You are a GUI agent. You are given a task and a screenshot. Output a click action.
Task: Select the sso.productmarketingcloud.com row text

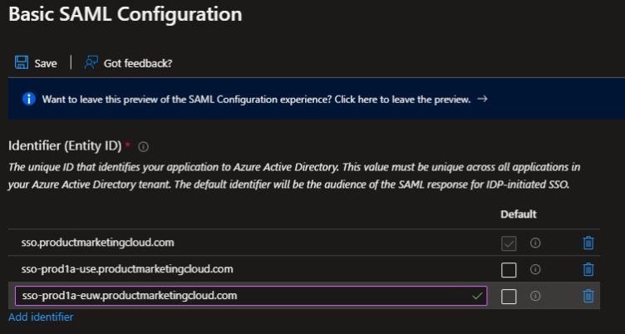[x=98, y=243]
